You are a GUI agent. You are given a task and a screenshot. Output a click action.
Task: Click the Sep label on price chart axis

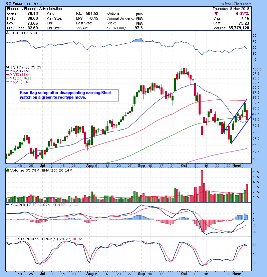click(142, 166)
